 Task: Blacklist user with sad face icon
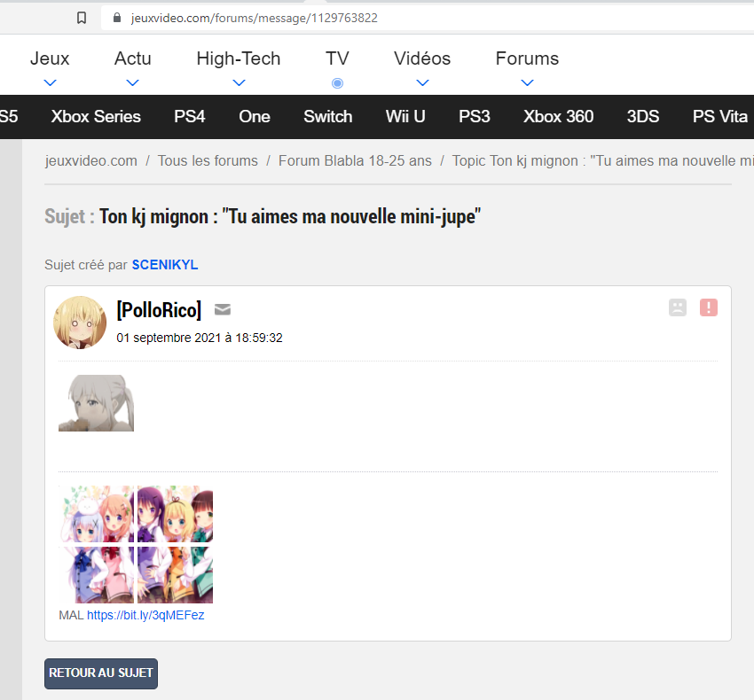(x=678, y=307)
